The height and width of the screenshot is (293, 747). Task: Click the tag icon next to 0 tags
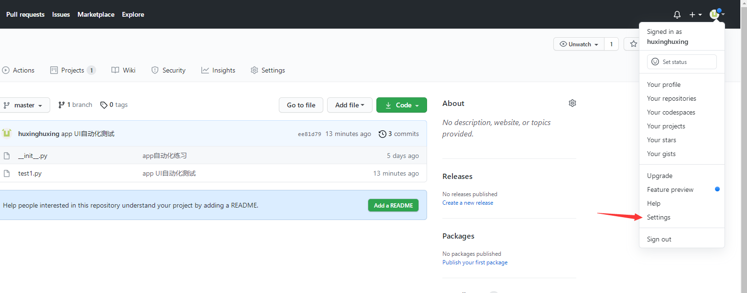(x=103, y=105)
